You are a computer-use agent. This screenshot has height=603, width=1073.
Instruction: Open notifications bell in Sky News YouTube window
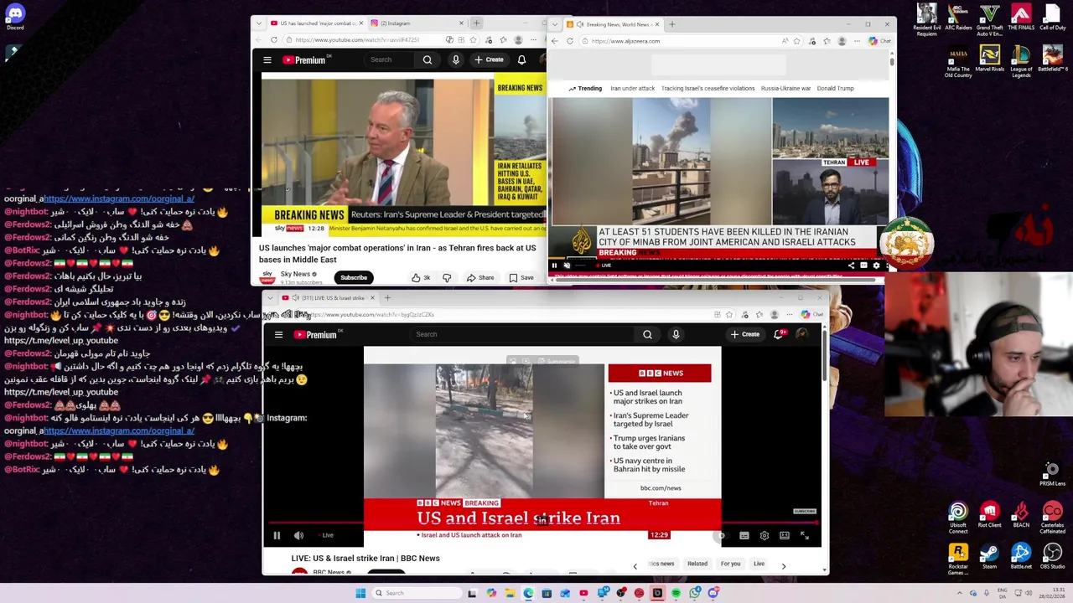(x=521, y=59)
